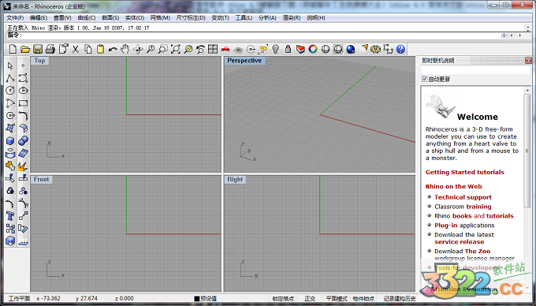Viewport: 536px width, 306px height.
Task: Click the light bulb Hide icon
Action: (x=276, y=49)
